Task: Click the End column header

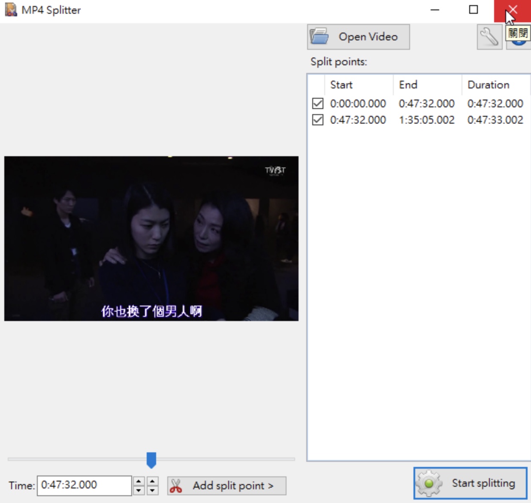Action: [427, 85]
